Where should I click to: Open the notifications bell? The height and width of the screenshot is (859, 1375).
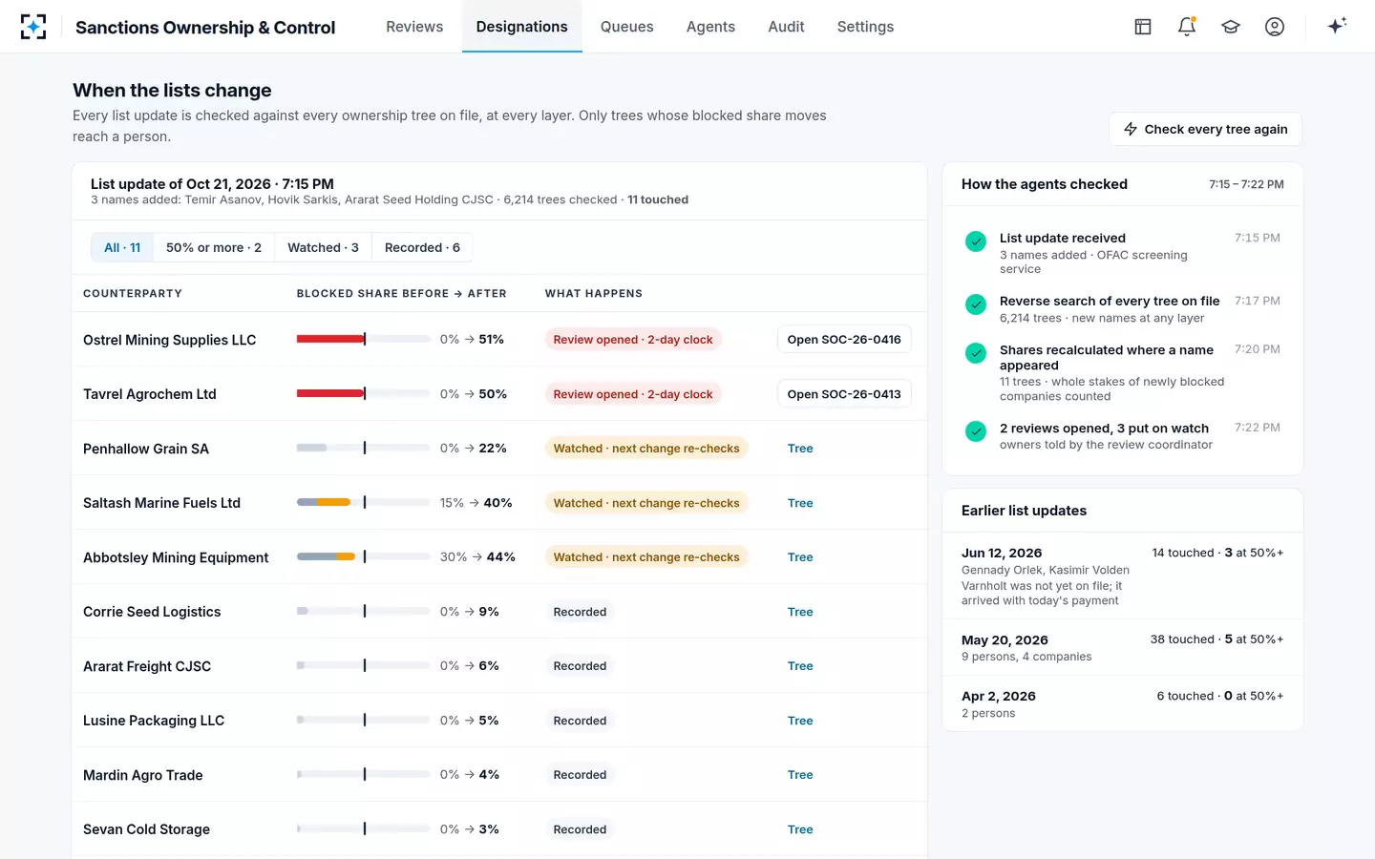coord(1187,27)
